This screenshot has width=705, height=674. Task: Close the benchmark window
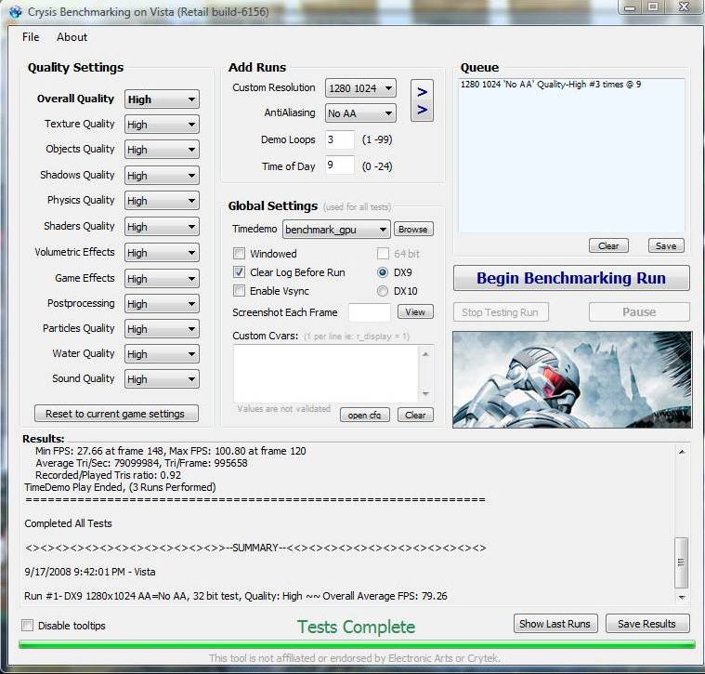pyautogui.click(x=684, y=7)
